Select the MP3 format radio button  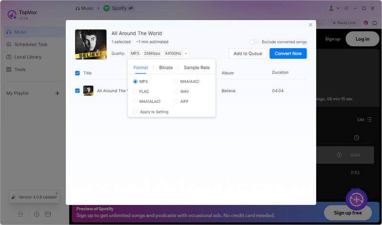click(135, 82)
